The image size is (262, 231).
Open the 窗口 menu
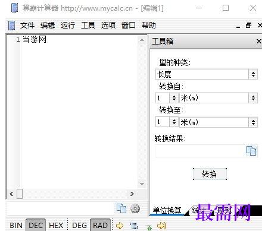point(129,26)
